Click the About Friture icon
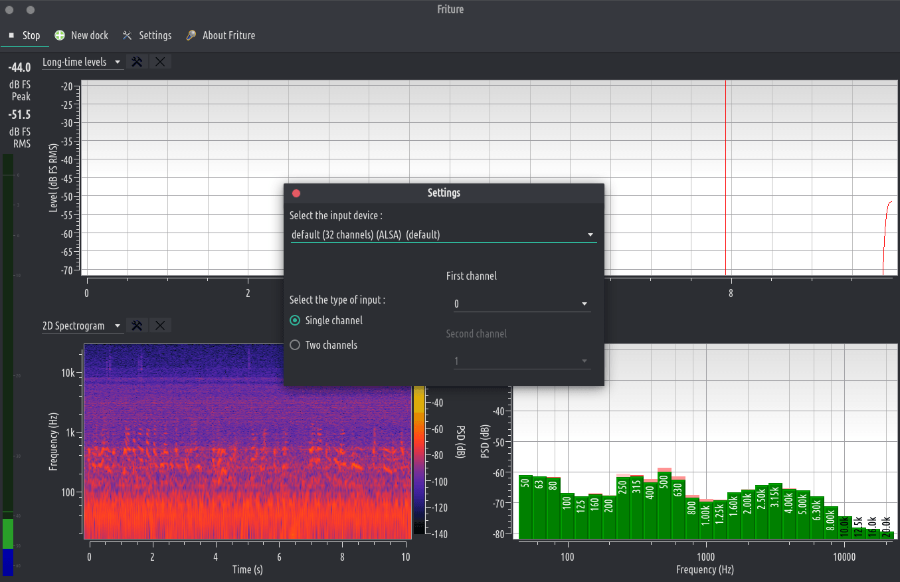900x582 pixels. pyautogui.click(x=191, y=35)
